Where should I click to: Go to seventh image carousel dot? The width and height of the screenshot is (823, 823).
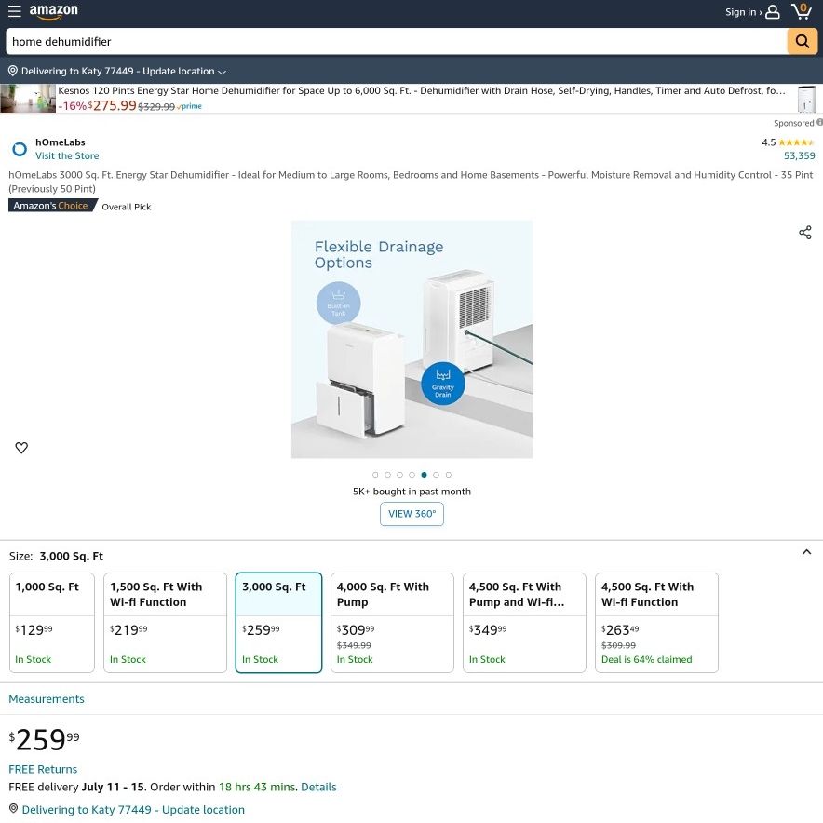click(448, 475)
